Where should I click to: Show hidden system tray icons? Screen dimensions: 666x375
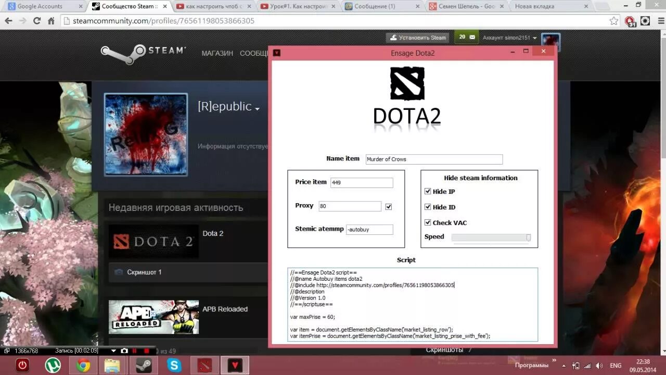click(565, 366)
